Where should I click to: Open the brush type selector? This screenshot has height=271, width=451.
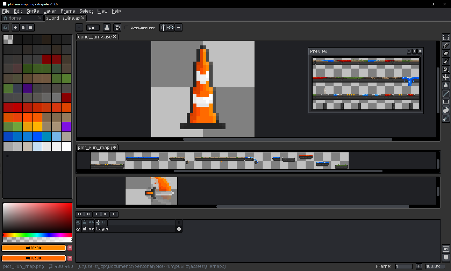(x=79, y=28)
